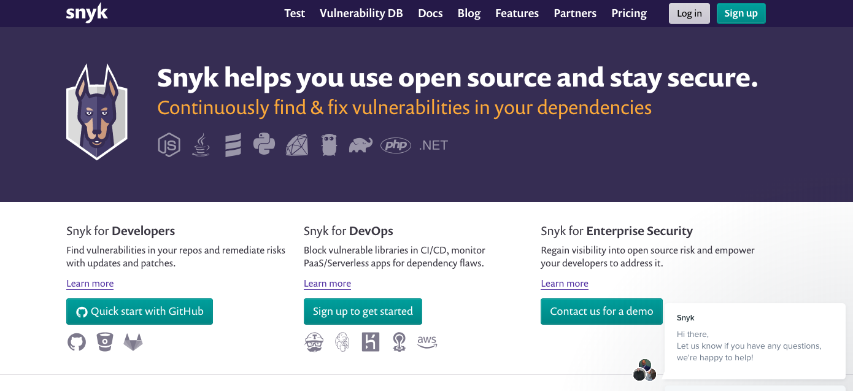853x391 pixels.
Task: Click Contact us for a demo button
Action: click(601, 311)
